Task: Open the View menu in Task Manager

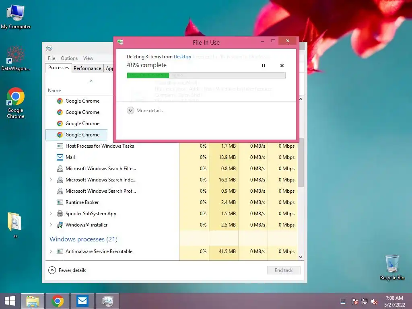Action: [x=88, y=58]
